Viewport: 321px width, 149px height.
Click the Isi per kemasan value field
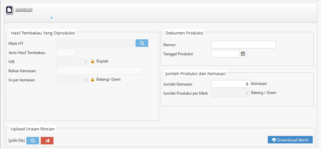point(72,80)
